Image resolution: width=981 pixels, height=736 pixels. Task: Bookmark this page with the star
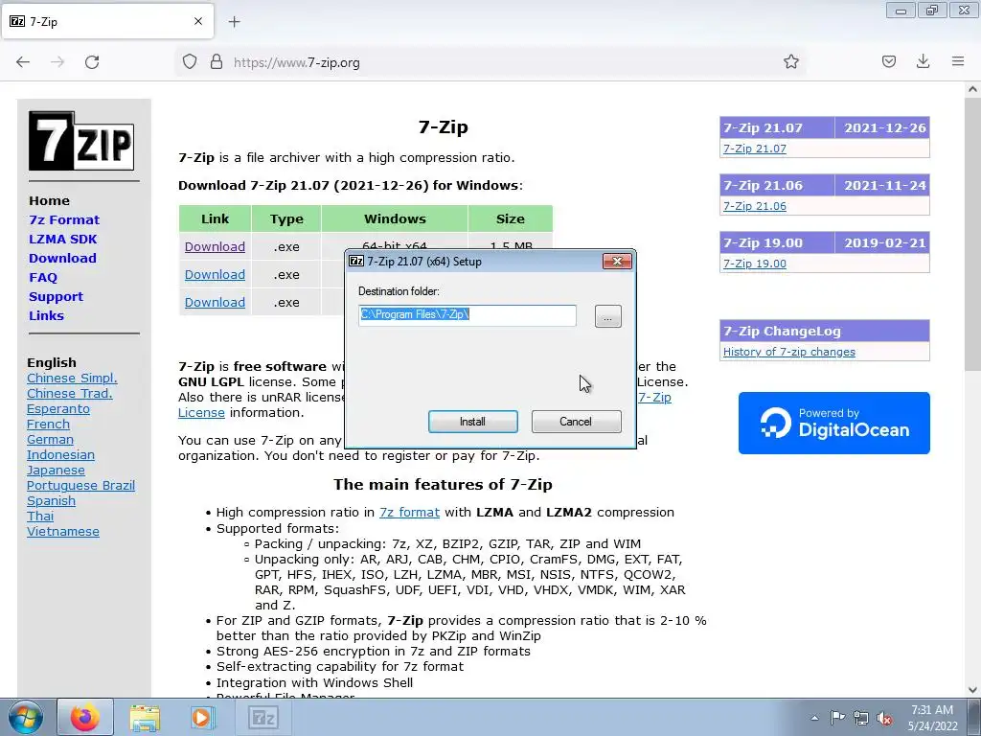[790, 61]
